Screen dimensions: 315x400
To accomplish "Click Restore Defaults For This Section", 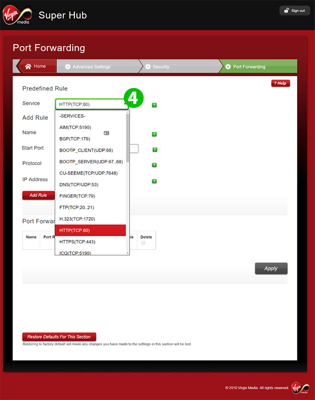I will click(x=59, y=337).
